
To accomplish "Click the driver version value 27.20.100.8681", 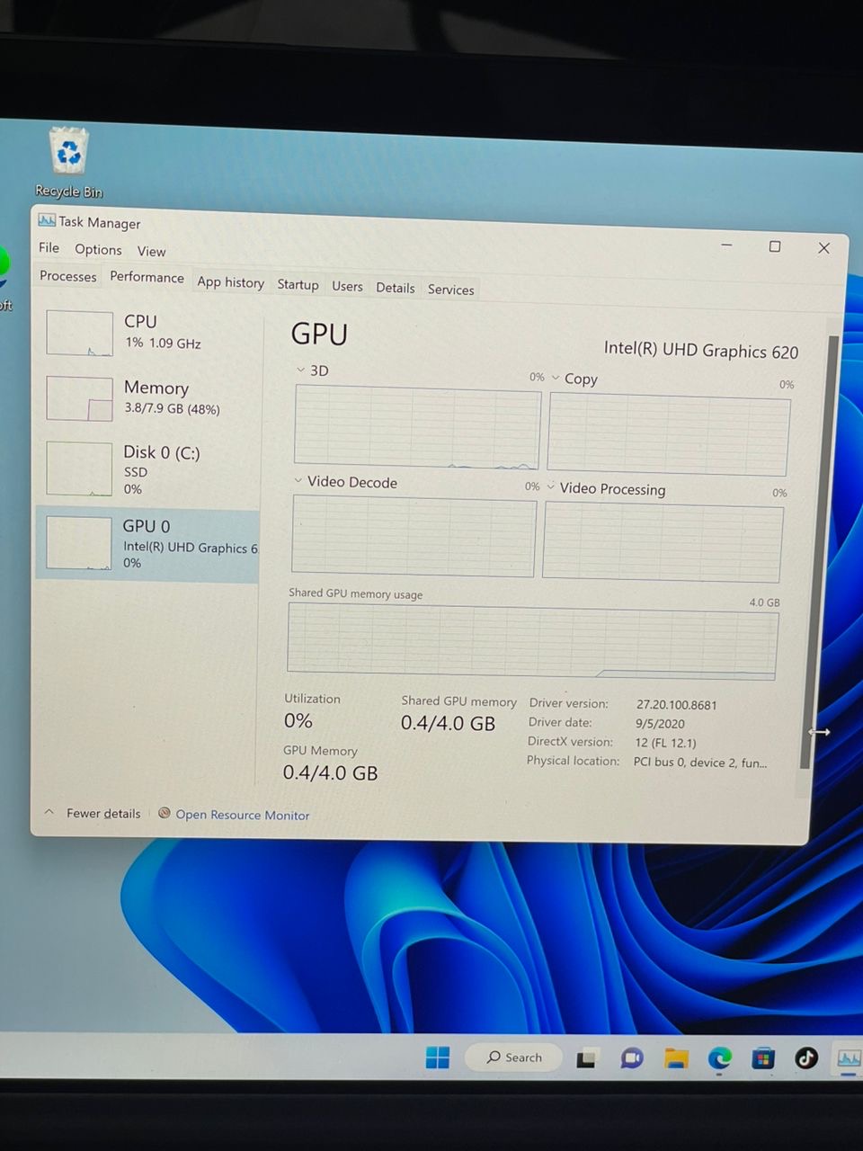I will coord(677,705).
